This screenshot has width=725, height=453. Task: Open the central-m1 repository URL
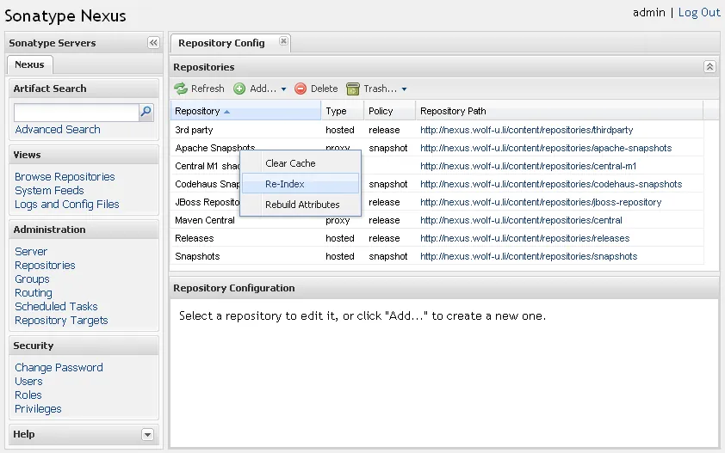coord(529,166)
